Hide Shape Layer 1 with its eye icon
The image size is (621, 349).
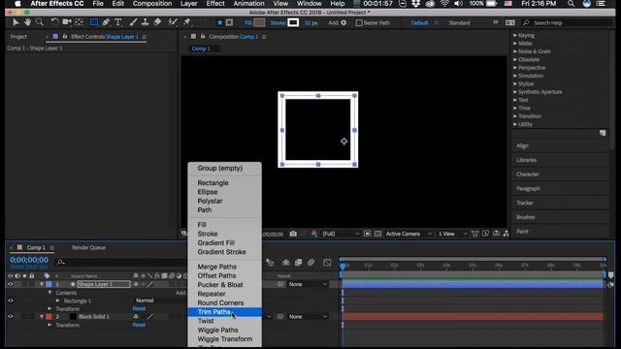(11, 284)
